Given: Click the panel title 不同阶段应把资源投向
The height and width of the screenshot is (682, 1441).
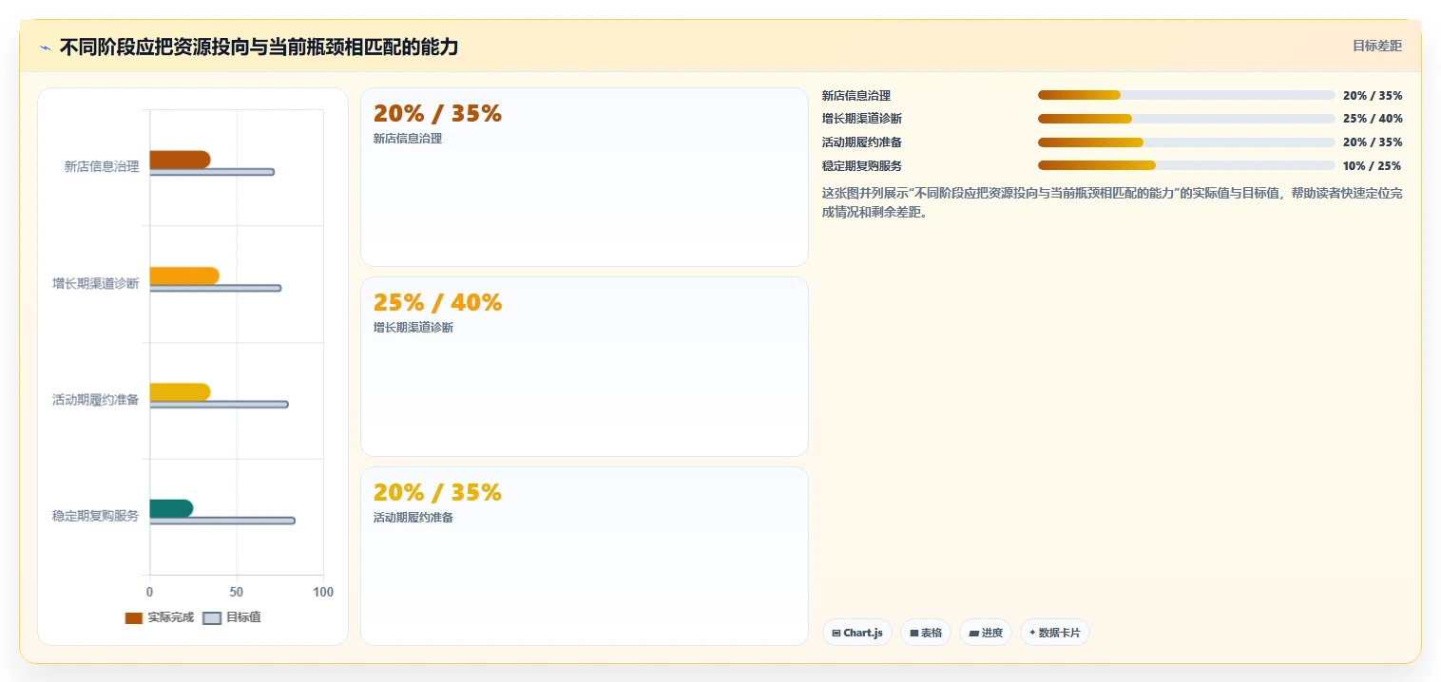Looking at the screenshot, I should coord(259,47).
